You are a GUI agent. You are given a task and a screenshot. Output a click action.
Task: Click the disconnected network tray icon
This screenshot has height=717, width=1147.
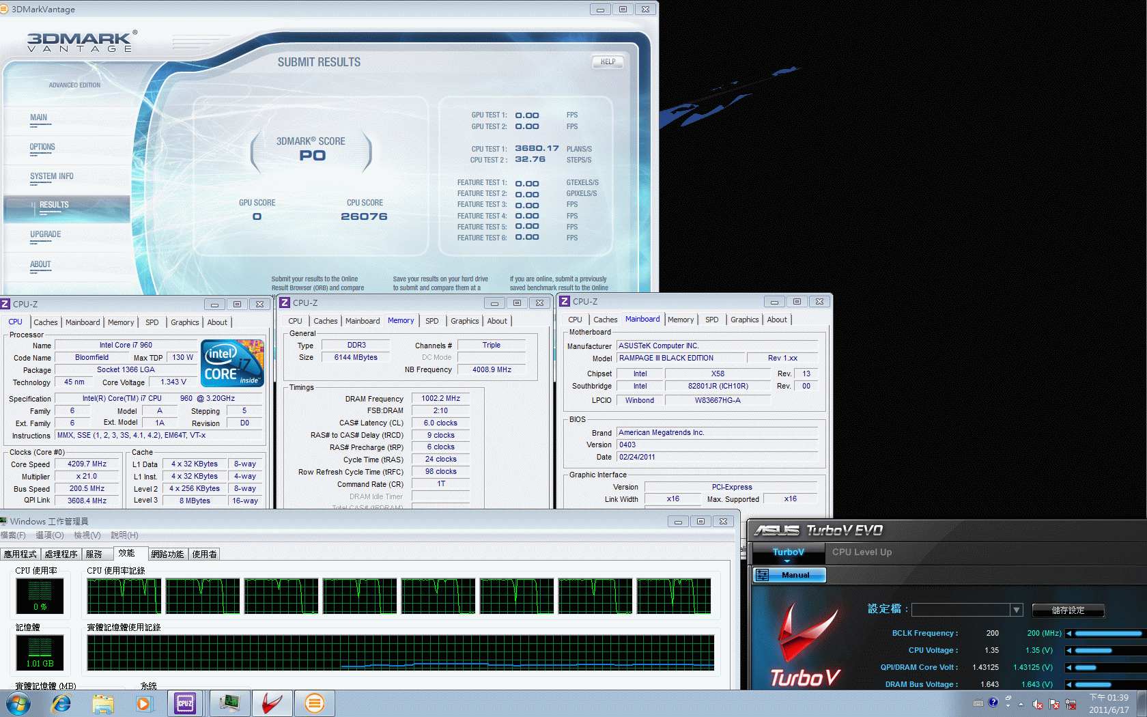[1071, 704]
